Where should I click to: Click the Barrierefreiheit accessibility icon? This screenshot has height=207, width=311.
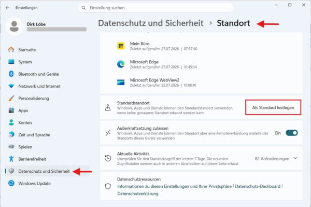[11, 159]
